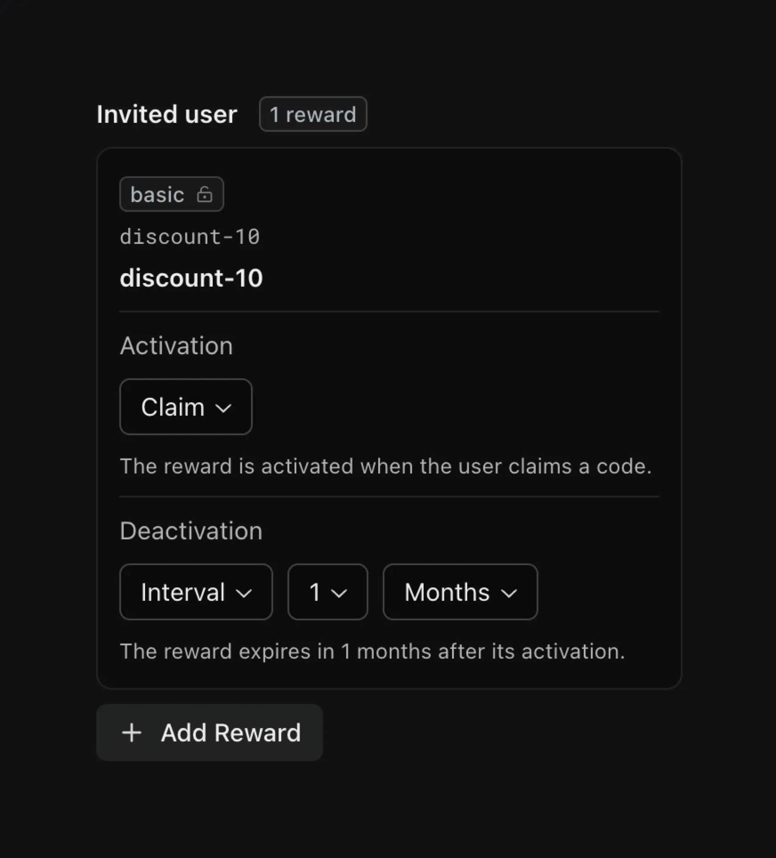The height and width of the screenshot is (858, 776).
Task: Click the chevron icon beside Months
Action: (509, 592)
